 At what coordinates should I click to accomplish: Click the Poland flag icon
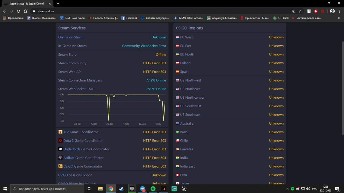(x=177, y=63)
